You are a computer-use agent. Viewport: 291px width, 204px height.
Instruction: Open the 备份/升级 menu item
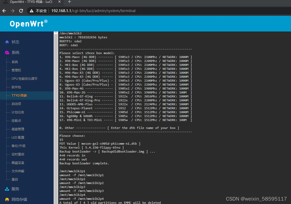point(19,146)
